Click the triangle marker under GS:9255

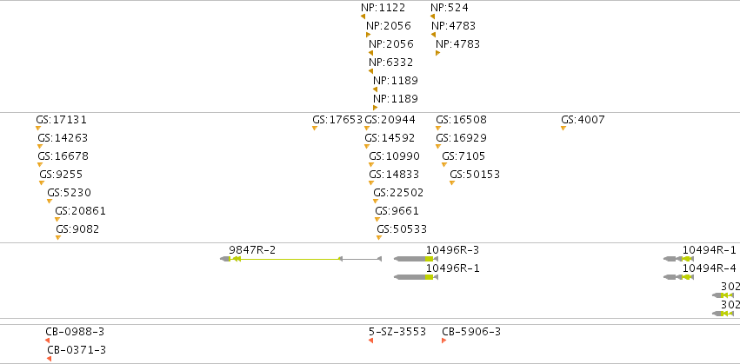42,183
